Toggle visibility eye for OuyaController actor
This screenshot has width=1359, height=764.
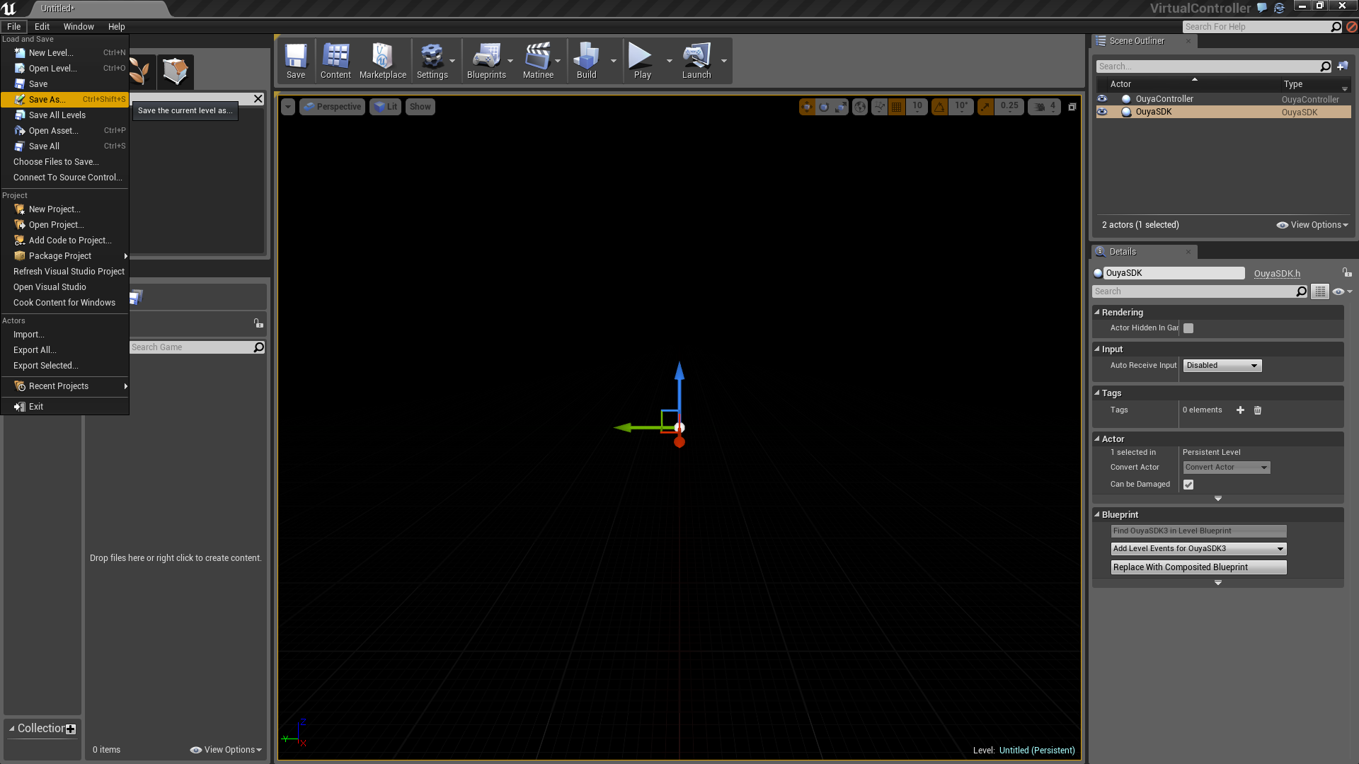(1102, 99)
